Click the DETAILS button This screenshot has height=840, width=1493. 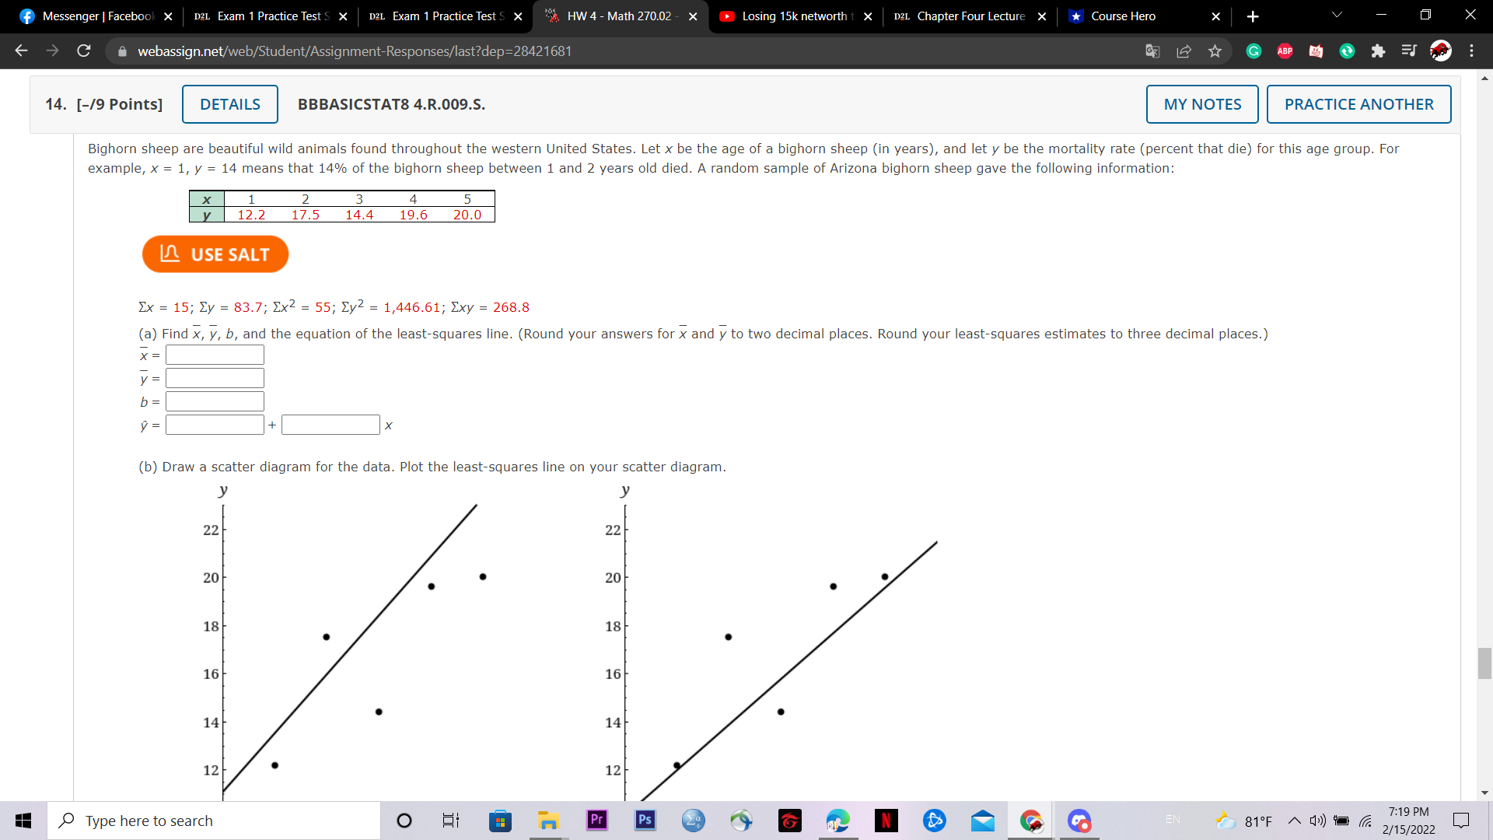coord(229,103)
